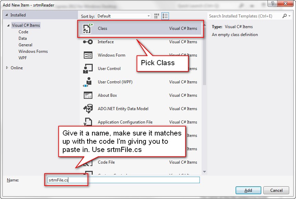Screen dimensions: 296x199
Task: Click the Cancel button
Action: [x=276, y=190]
